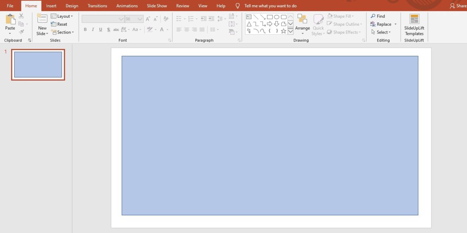Select the Text Box shape icon
Image resolution: width=467 pixels, height=233 pixels.
pos(249,17)
